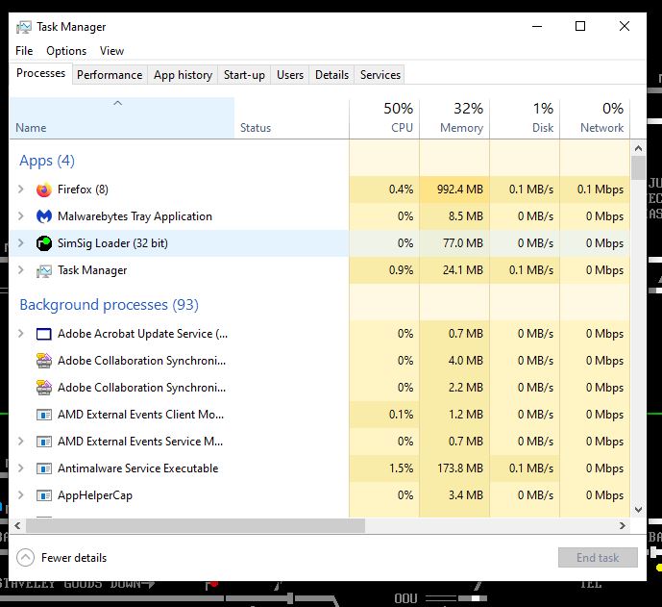662x607 pixels.
Task: Maximize the Task Manager window
Action: [x=580, y=26]
